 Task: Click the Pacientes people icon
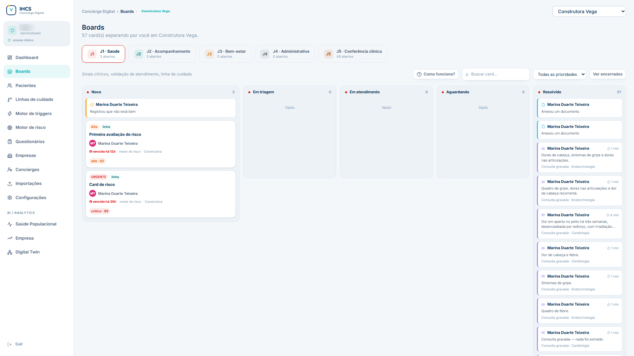10,86
